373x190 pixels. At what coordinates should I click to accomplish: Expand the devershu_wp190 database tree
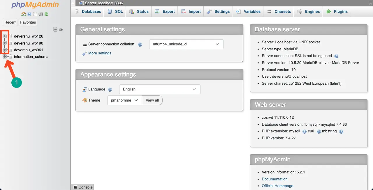click(x=5, y=43)
